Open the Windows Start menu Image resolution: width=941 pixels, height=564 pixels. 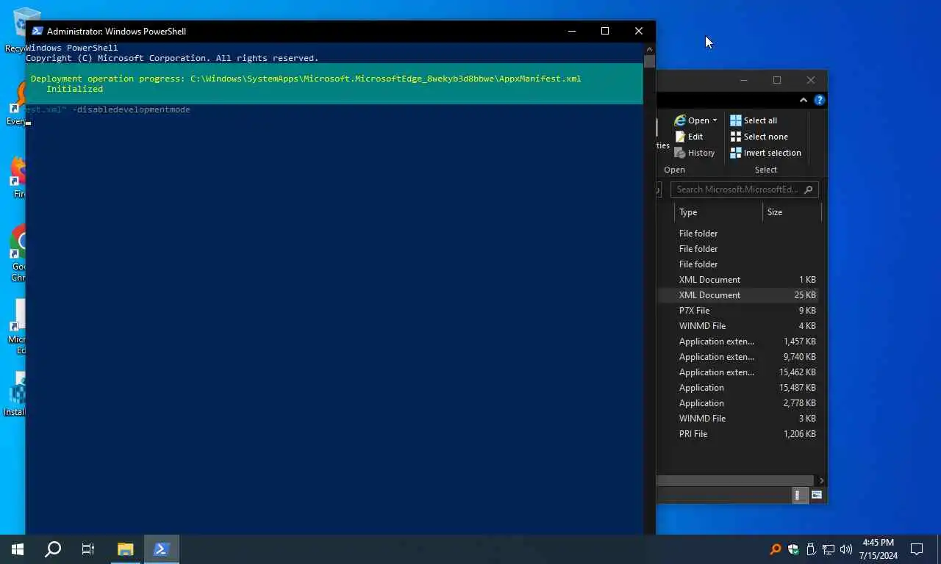[x=18, y=549]
